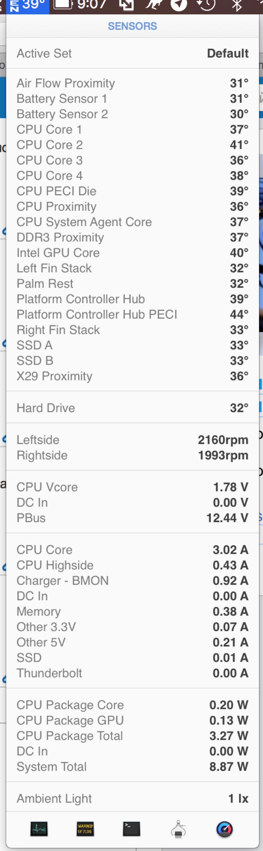Open the Terminal shortcut icon

coord(131,829)
